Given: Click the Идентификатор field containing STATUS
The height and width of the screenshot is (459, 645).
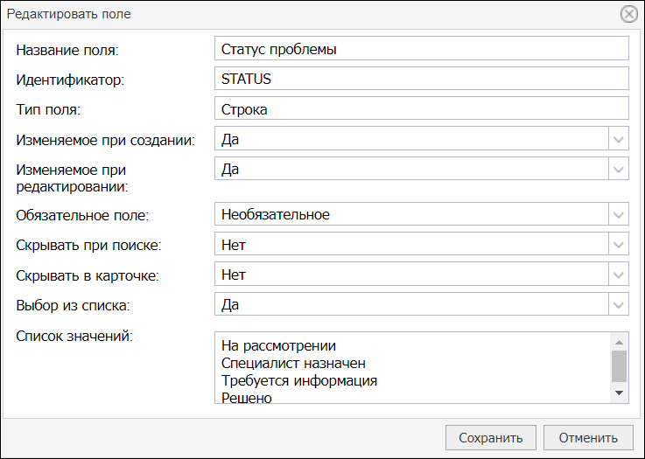Looking at the screenshot, I should 422,78.
